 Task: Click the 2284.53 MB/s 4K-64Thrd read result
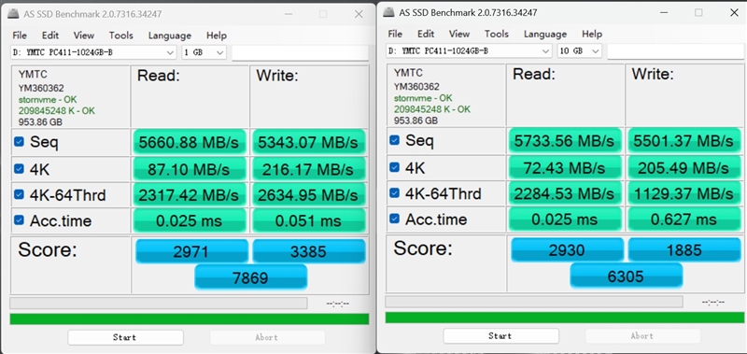[x=565, y=193]
